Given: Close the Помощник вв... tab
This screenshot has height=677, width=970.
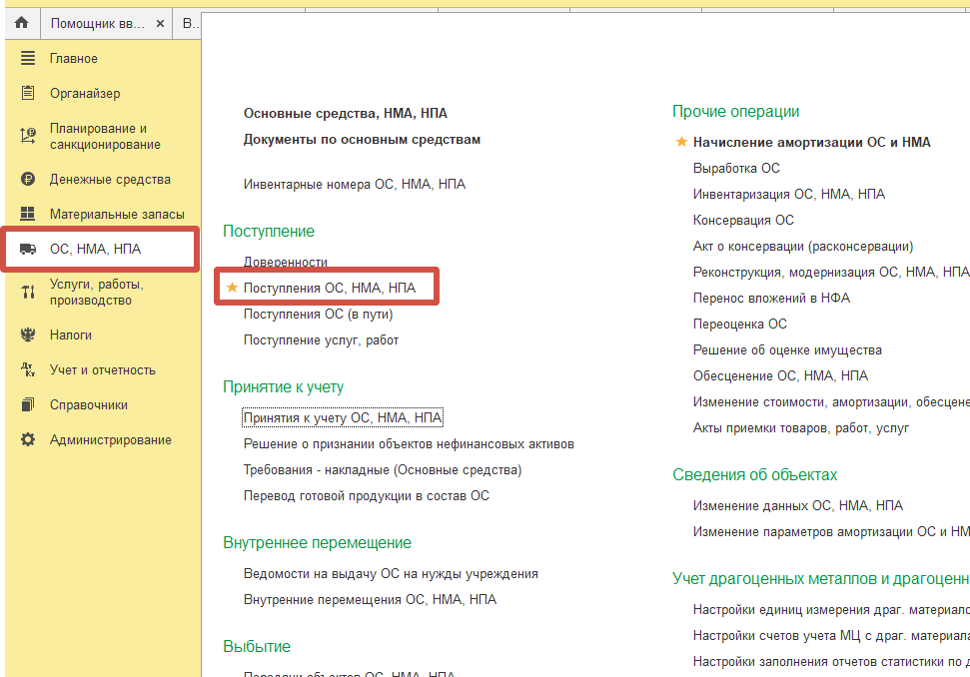Looking at the screenshot, I should point(160,24).
